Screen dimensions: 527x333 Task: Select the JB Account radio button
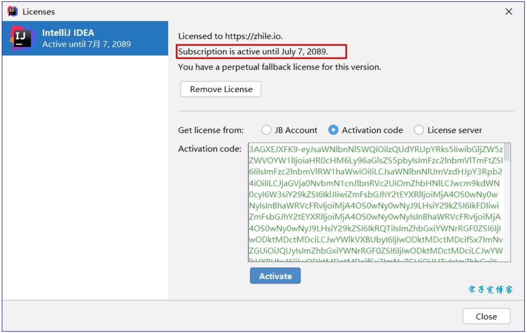(x=267, y=130)
